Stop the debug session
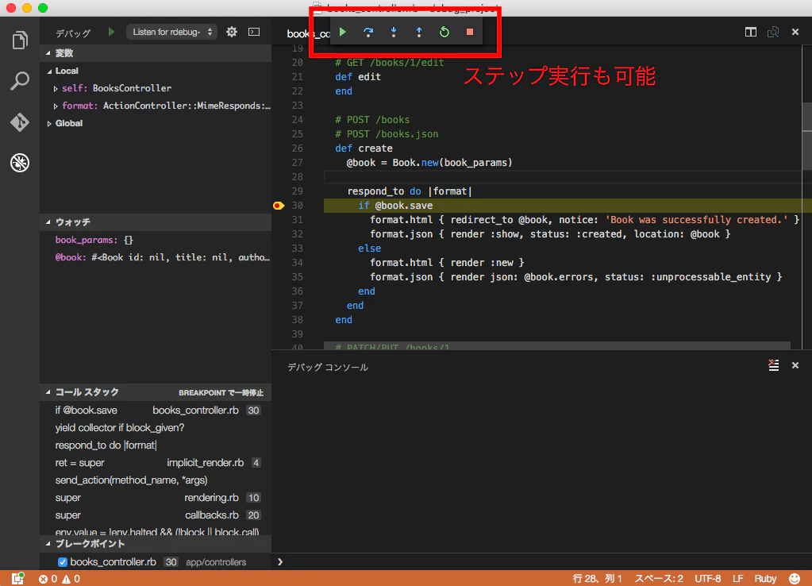 pyautogui.click(x=470, y=32)
